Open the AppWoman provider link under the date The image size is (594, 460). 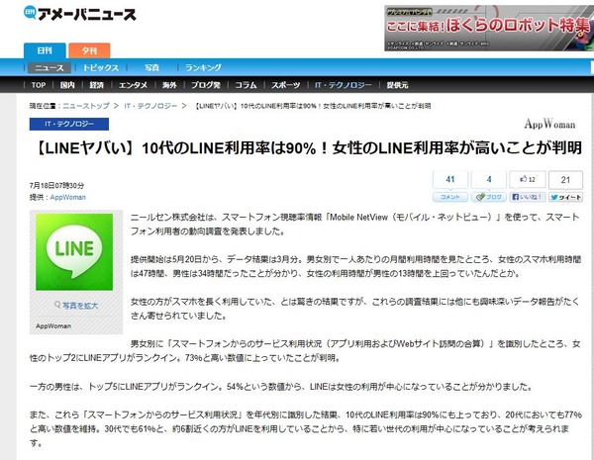67,197
